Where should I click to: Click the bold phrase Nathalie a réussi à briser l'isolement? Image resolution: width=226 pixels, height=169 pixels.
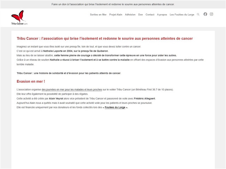90,60
